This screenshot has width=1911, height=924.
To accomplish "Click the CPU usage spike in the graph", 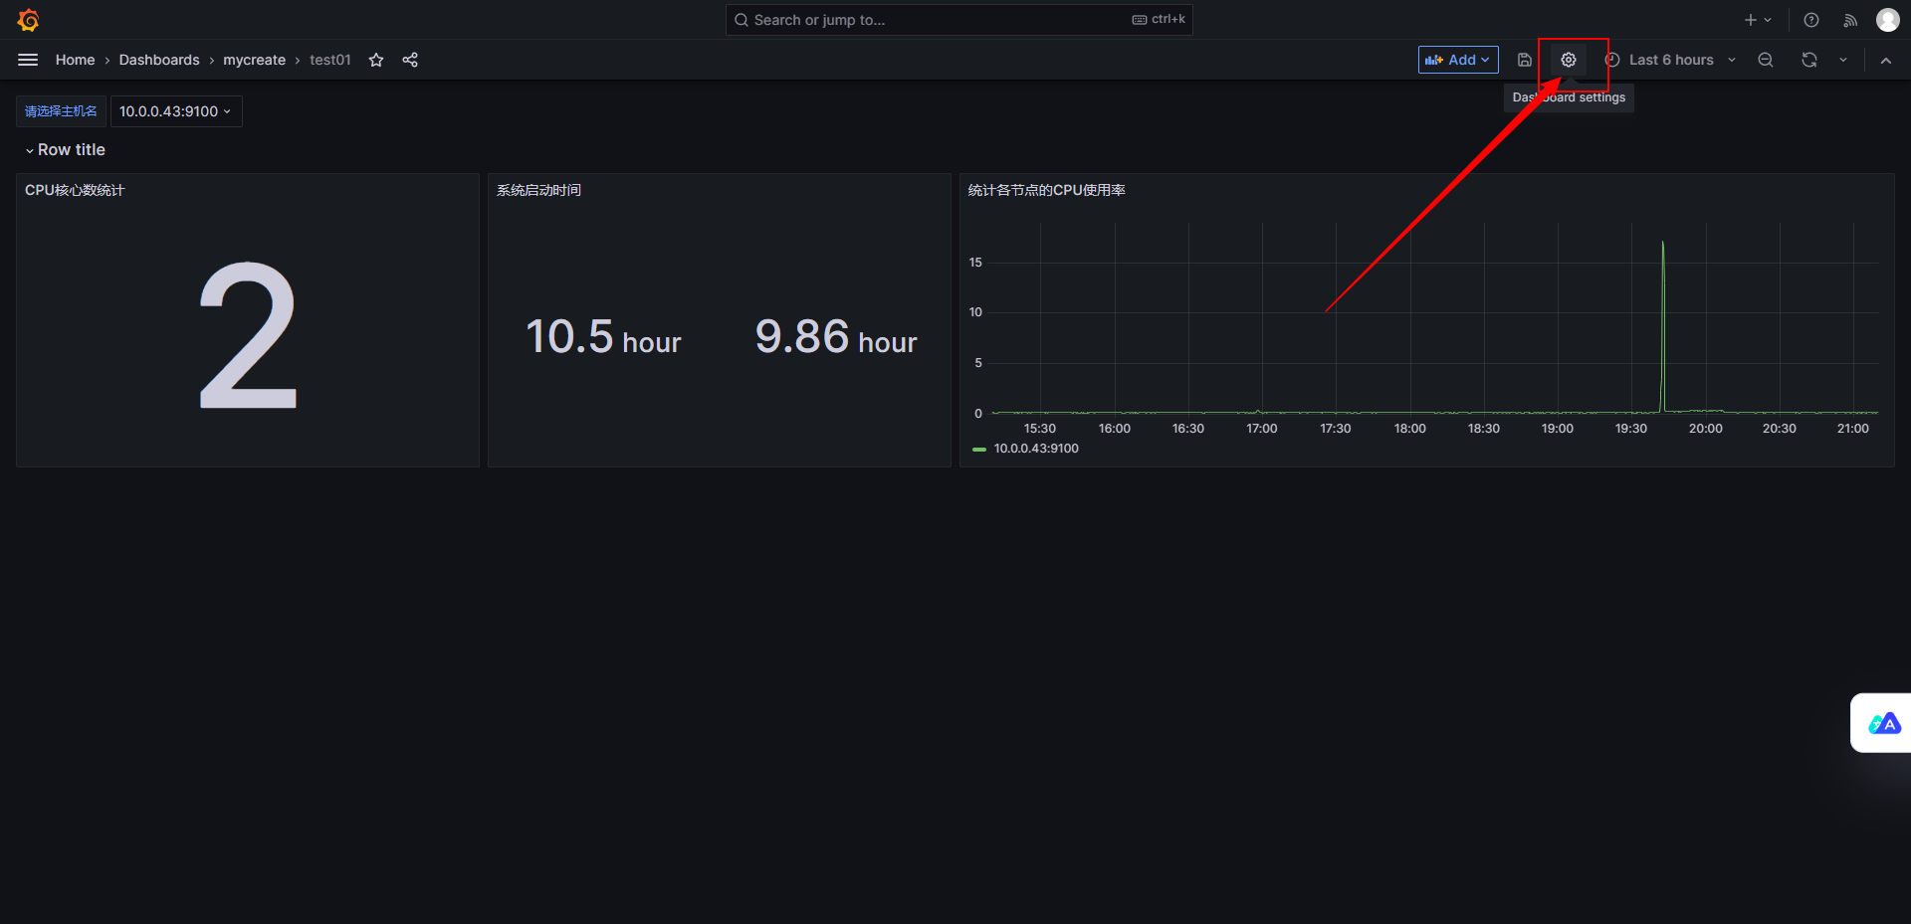I will 1662,326.
